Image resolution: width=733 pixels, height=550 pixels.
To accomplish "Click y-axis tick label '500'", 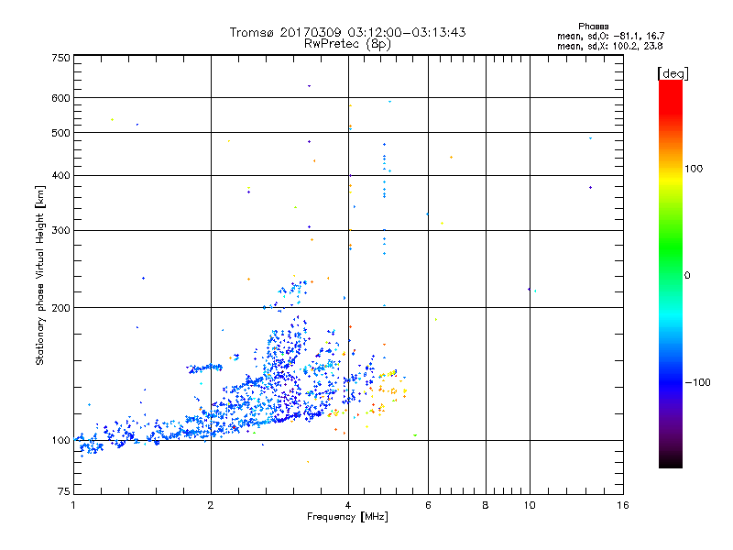I will 60,133.
